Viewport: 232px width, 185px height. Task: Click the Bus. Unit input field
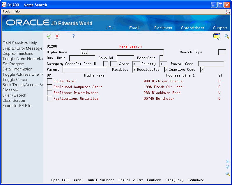pos(82,58)
